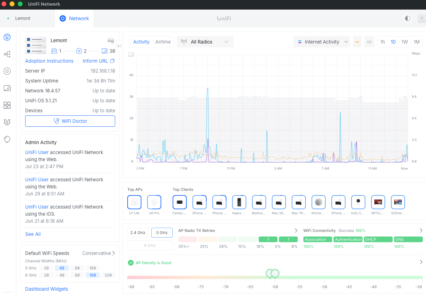
Task: Click the gateway count icon showing 1
Action: [x=54, y=51]
